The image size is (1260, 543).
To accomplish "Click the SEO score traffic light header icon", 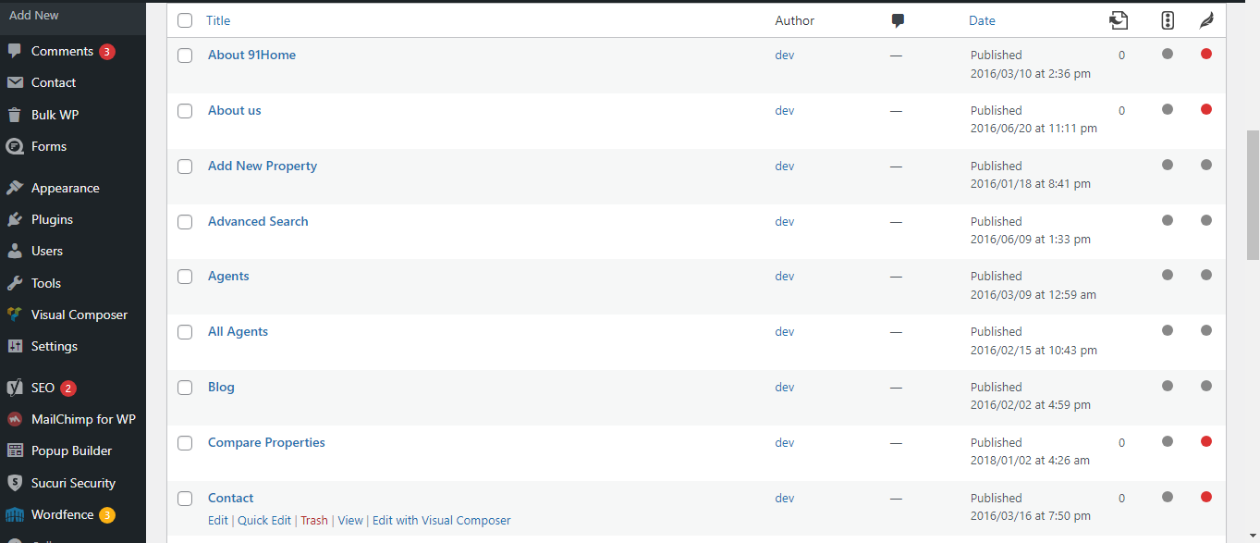I will tap(1168, 20).
